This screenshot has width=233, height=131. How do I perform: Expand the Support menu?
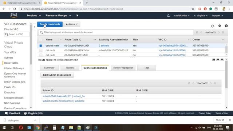point(217,16)
